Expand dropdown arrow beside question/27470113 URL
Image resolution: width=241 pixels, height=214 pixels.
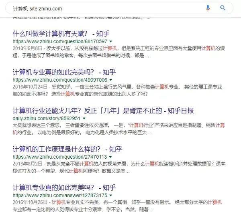pyautogui.click(x=110, y=157)
